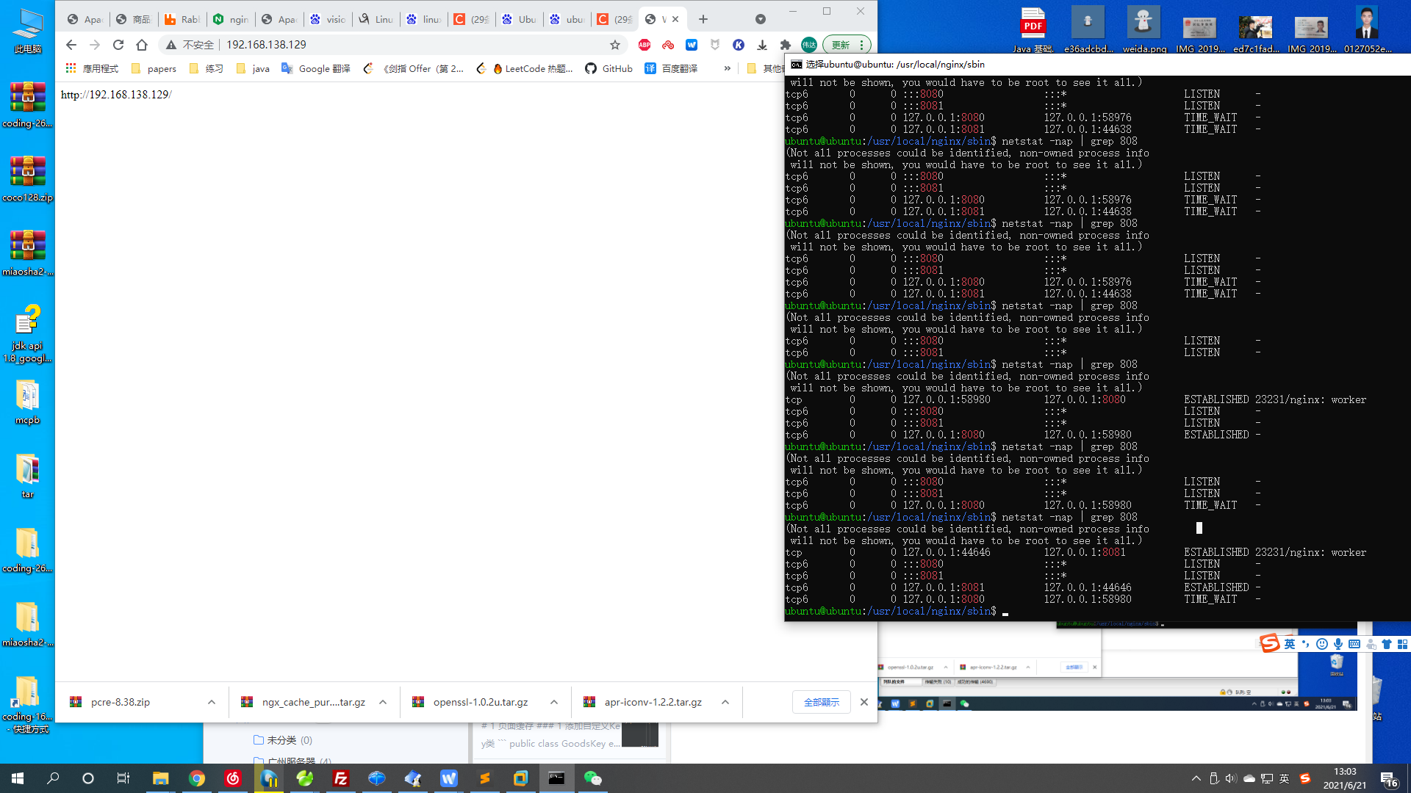This screenshot has width=1411, height=793.
Task: Click the browser home icon
Action: point(142,45)
